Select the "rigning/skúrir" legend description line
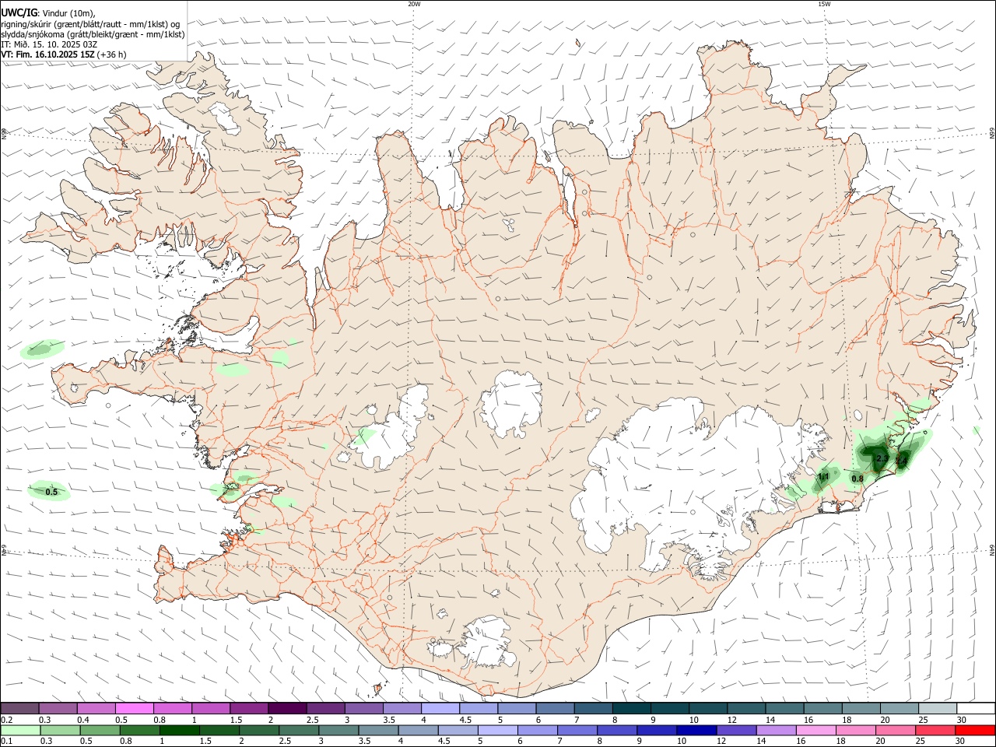The image size is (996, 747). [89, 24]
